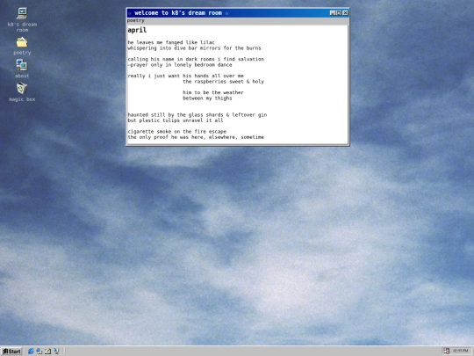474x356 pixels.
Task: Click the Start button in the taskbar
Action: [x=11, y=351]
